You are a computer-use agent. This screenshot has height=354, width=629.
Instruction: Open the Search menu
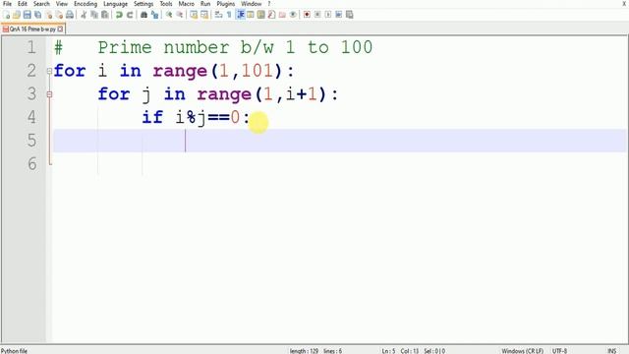point(41,4)
